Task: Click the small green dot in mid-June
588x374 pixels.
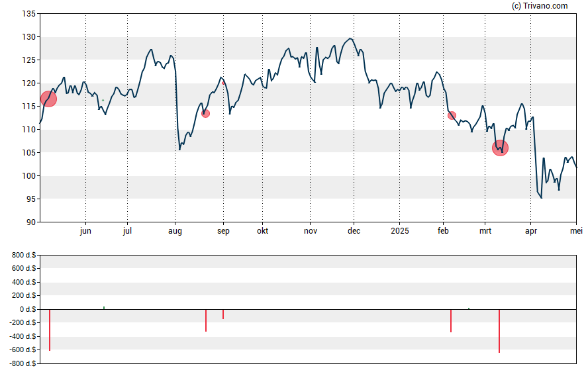Action: point(103,101)
